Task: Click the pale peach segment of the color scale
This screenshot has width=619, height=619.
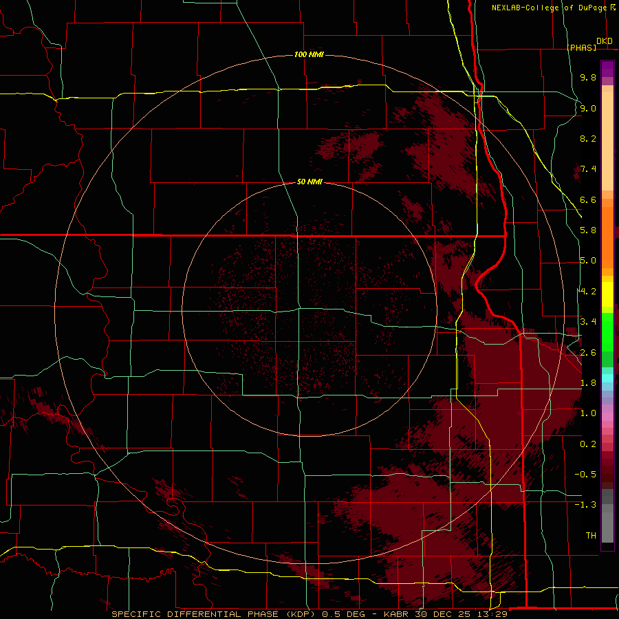Action: coord(607,141)
